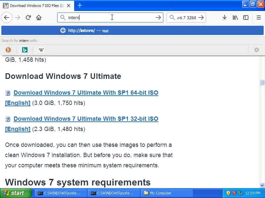The height and width of the screenshot is (198, 265).
Task: Click the file icon beside 64-bit ISO link
Action: (8, 93)
